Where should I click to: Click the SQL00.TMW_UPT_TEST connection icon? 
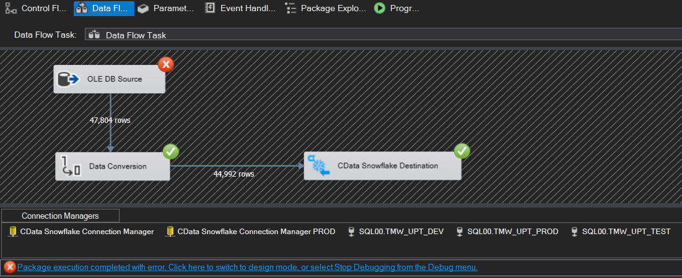pyautogui.click(x=575, y=232)
